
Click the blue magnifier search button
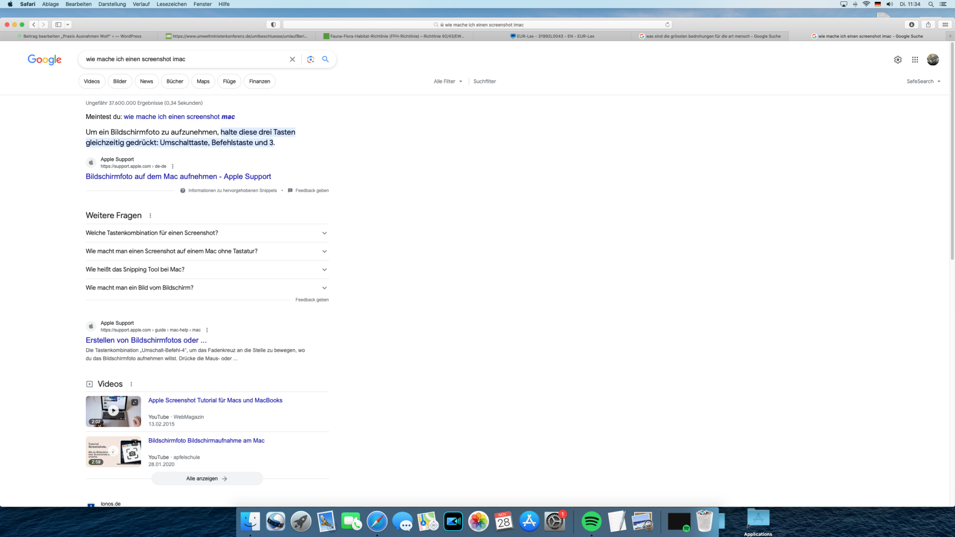click(325, 59)
